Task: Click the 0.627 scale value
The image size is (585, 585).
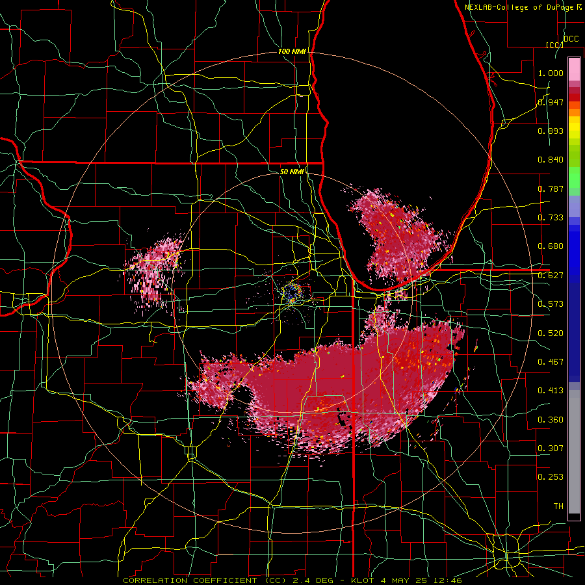Action: click(x=551, y=276)
